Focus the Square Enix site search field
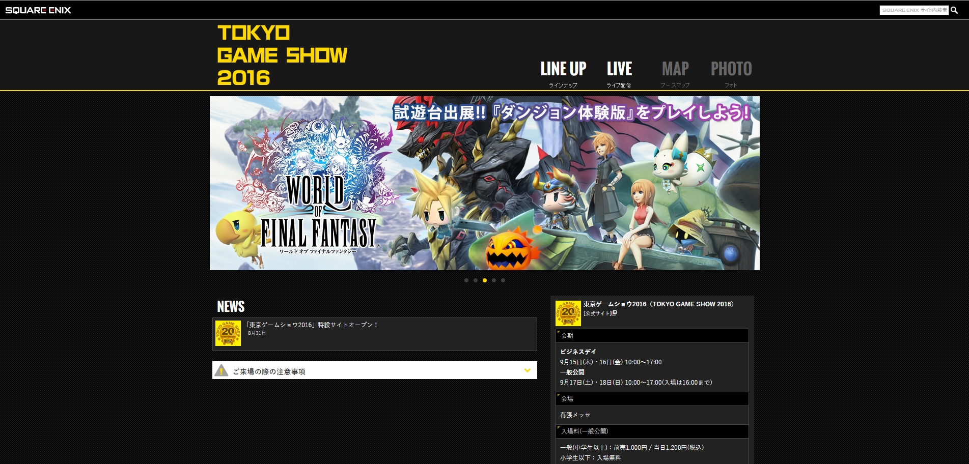The image size is (969, 464). (914, 10)
